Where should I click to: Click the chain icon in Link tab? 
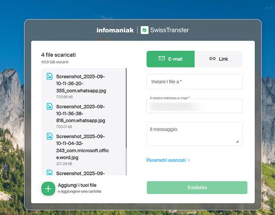click(212, 59)
